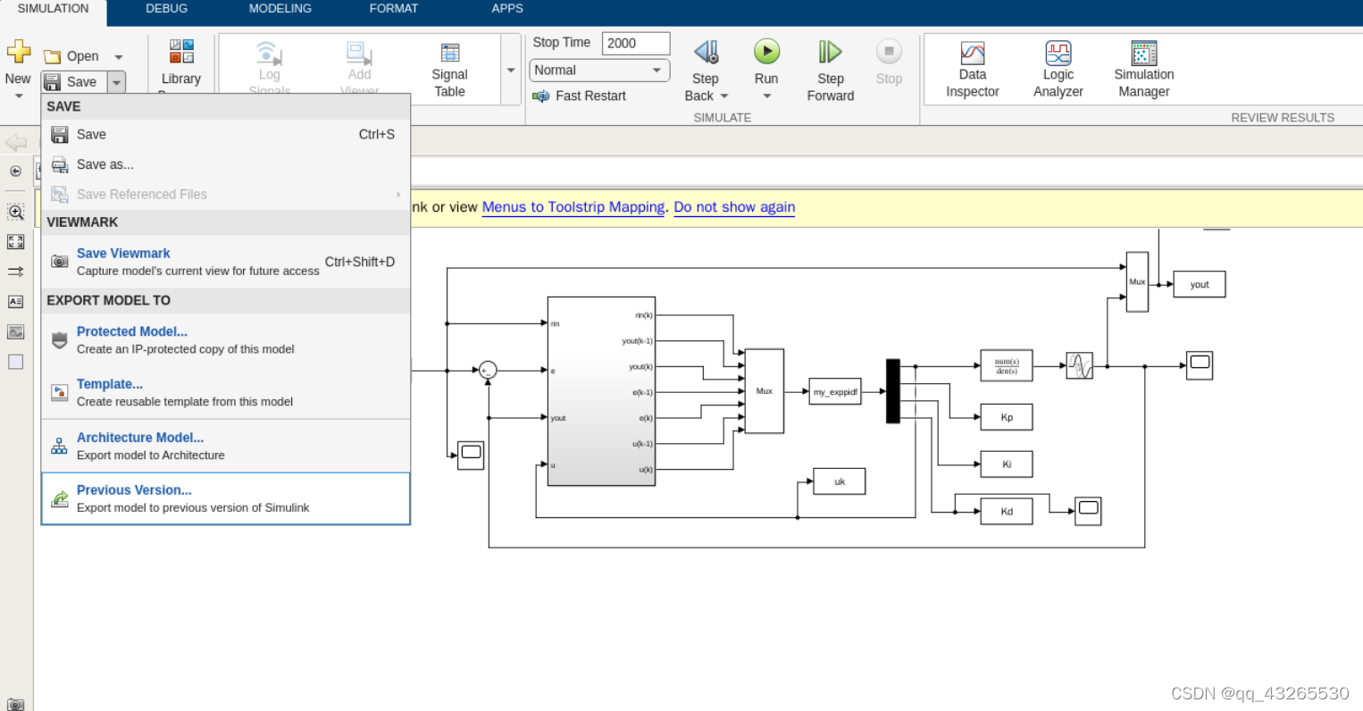Click Step Forward
This screenshot has width=1363, height=711.
click(830, 71)
